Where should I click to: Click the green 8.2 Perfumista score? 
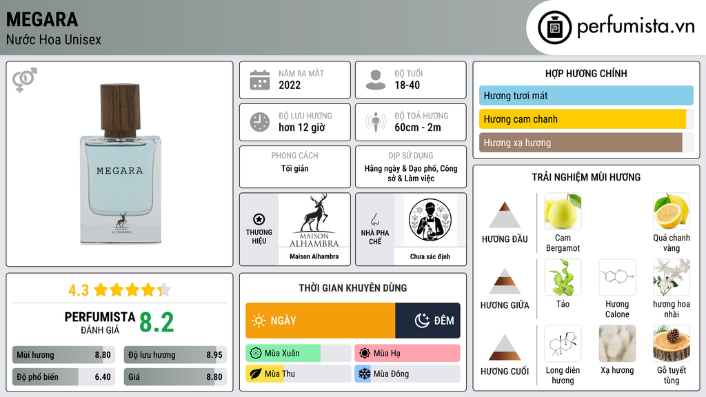tap(157, 323)
